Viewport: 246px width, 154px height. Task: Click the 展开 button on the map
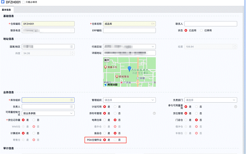coord(107,60)
